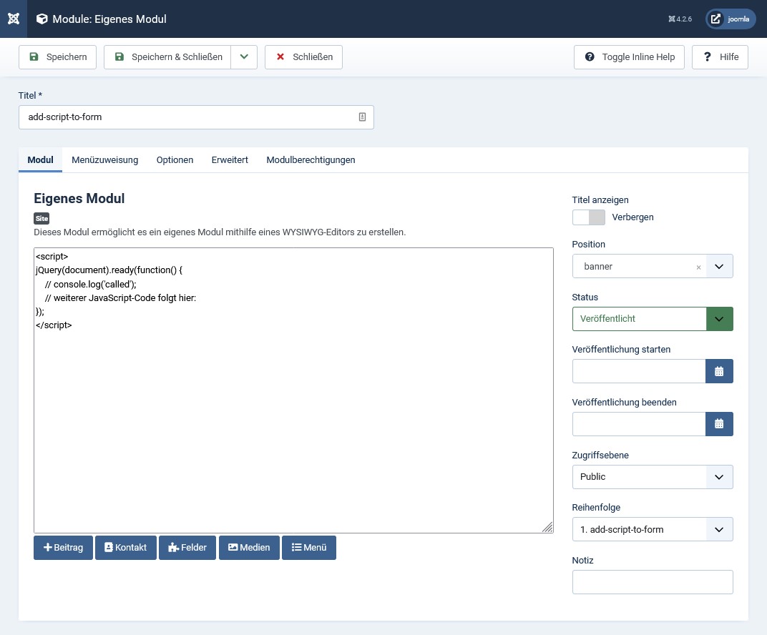Open the Zugriffsebene dropdown
Viewport: 767px width, 635px height.
click(x=653, y=477)
